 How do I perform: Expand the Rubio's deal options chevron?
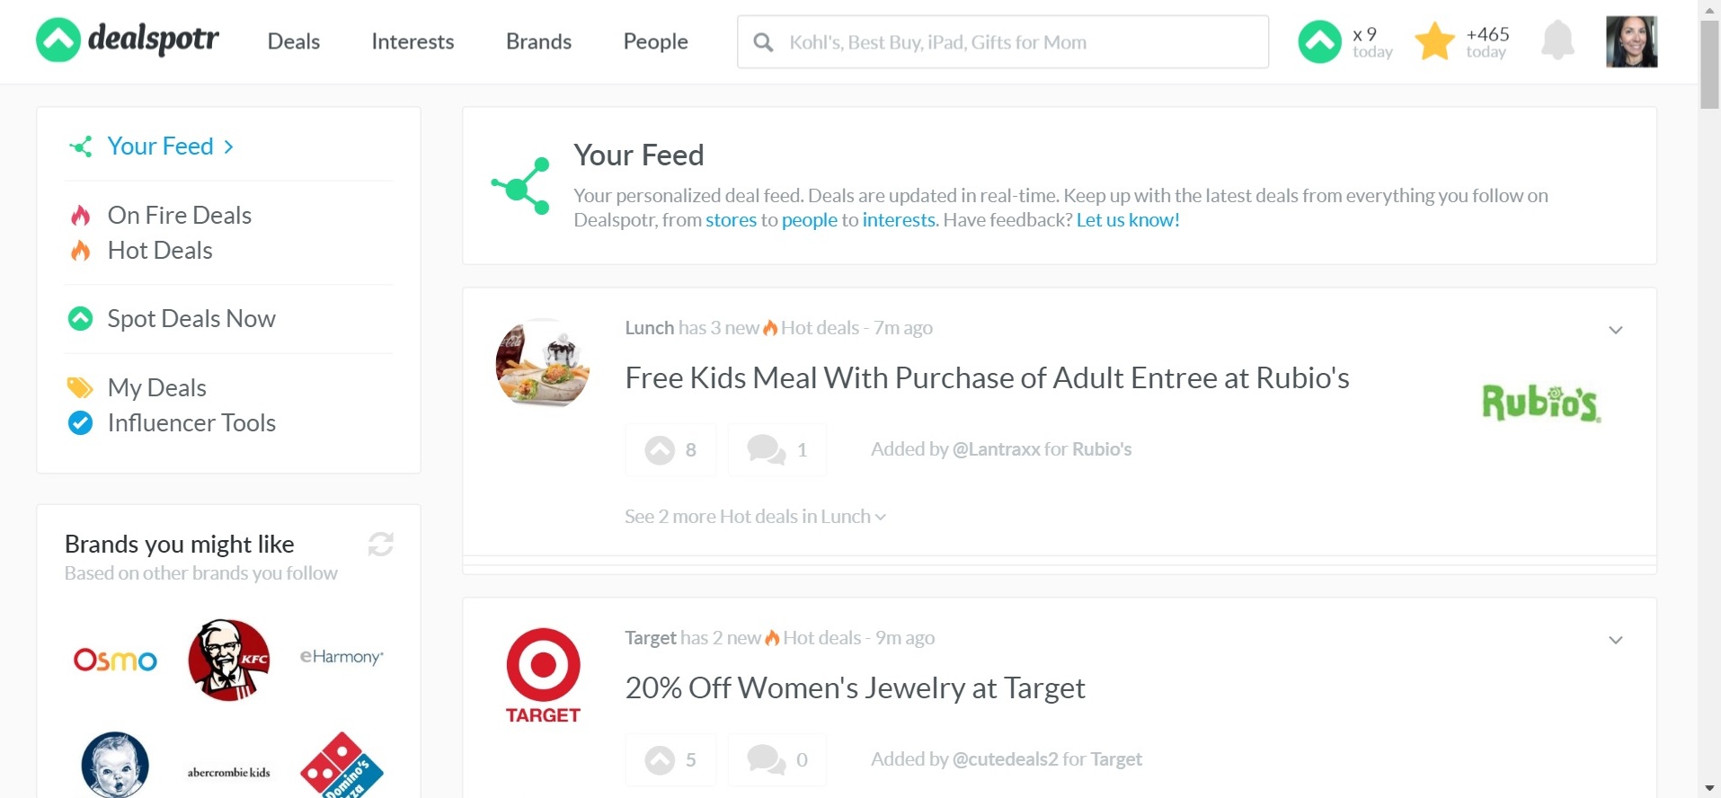pos(1615,330)
